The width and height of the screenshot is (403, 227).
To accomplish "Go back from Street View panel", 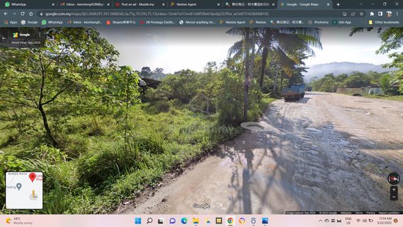I will [4, 38].
